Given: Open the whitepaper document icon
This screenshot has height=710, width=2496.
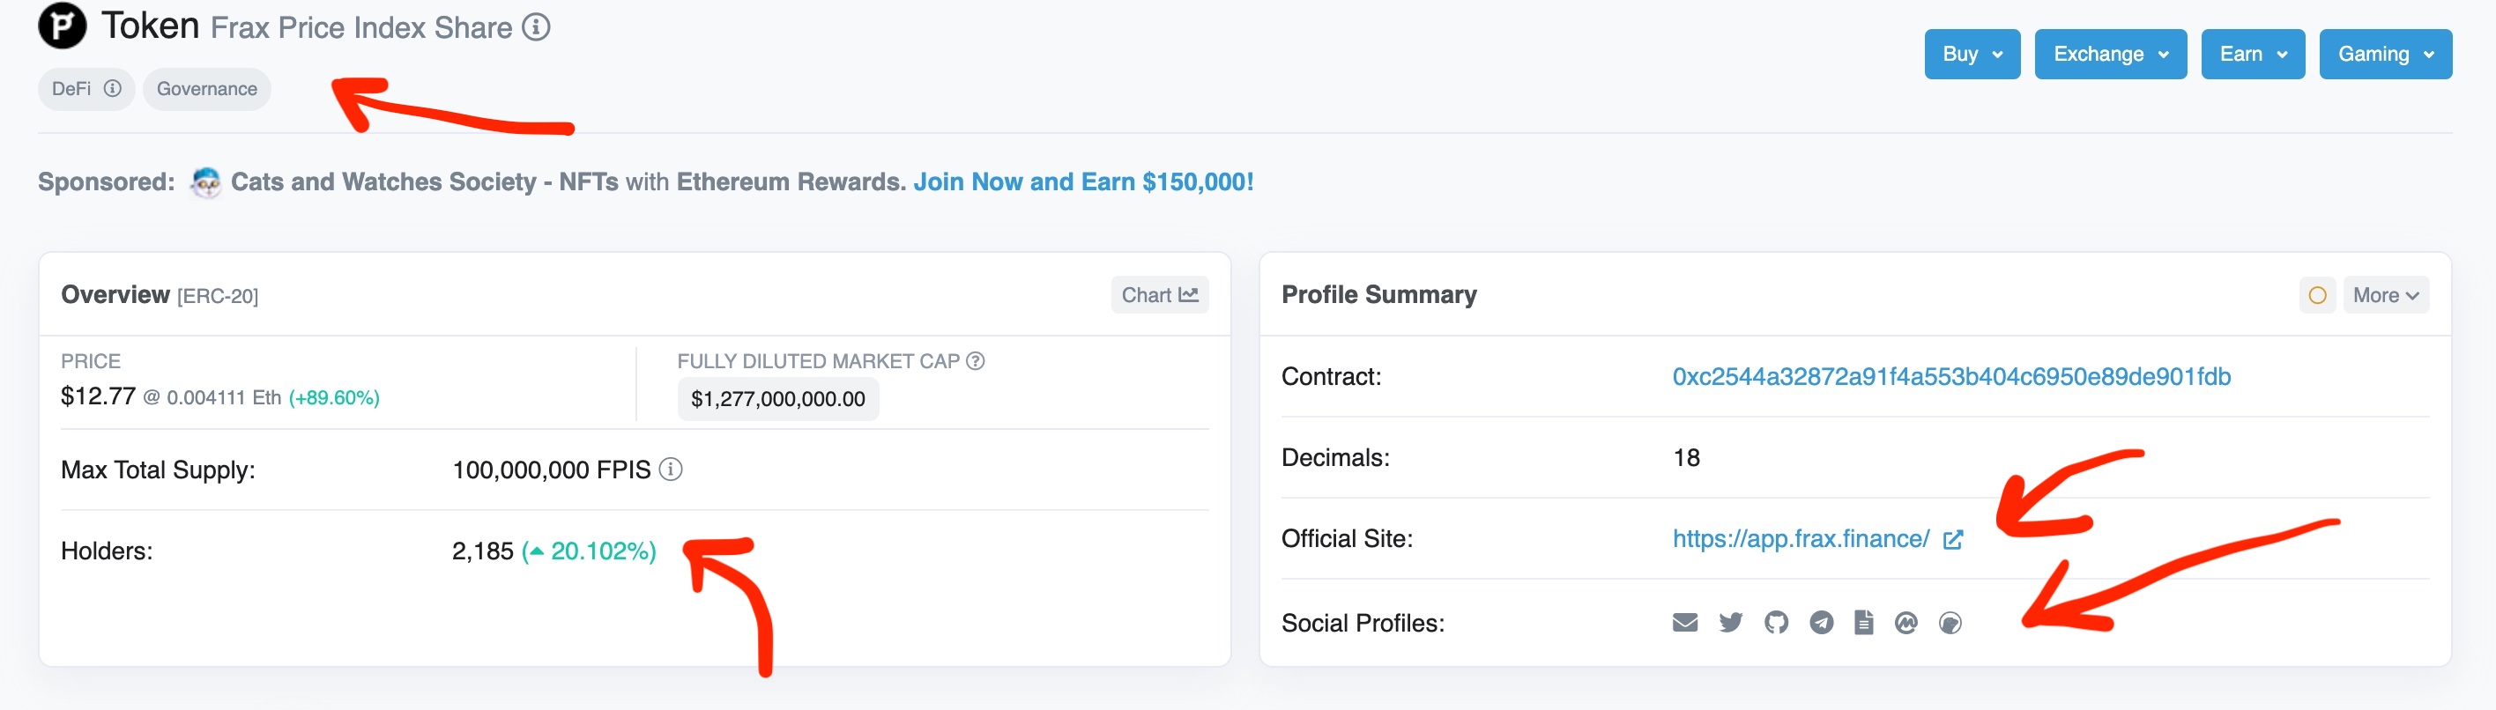Looking at the screenshot, I should click(x=1863, y=622).
